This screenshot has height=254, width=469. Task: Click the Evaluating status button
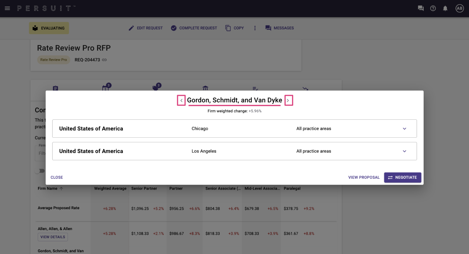49,28
